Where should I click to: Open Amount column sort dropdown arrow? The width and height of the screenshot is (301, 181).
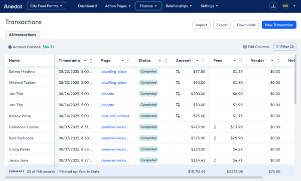197,61
